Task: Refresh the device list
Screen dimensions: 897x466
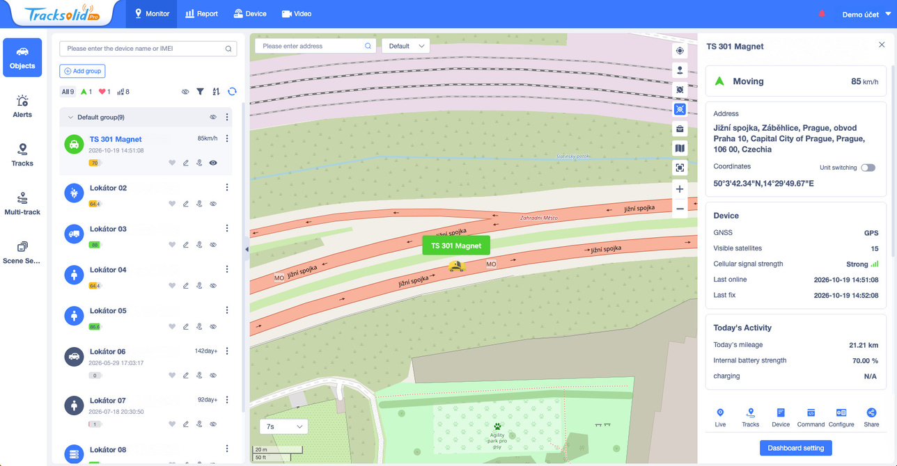Action: (232, 91)
